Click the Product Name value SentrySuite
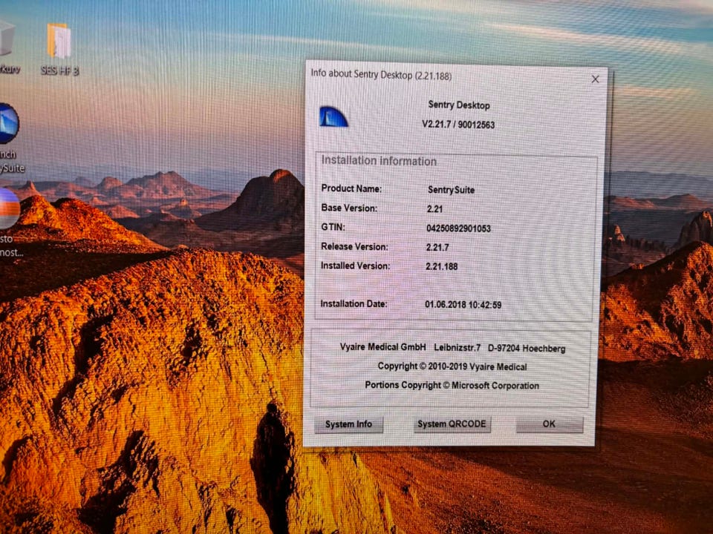This screenshot has height=534, width=713. tap(451, 190)
